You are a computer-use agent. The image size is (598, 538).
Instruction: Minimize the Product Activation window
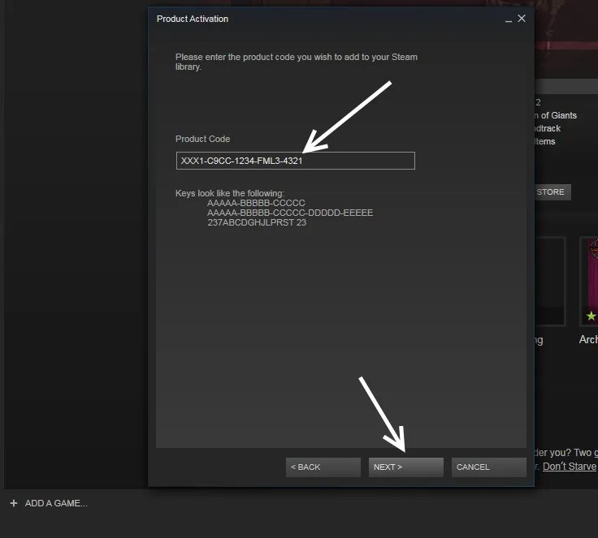click(509, 19)
